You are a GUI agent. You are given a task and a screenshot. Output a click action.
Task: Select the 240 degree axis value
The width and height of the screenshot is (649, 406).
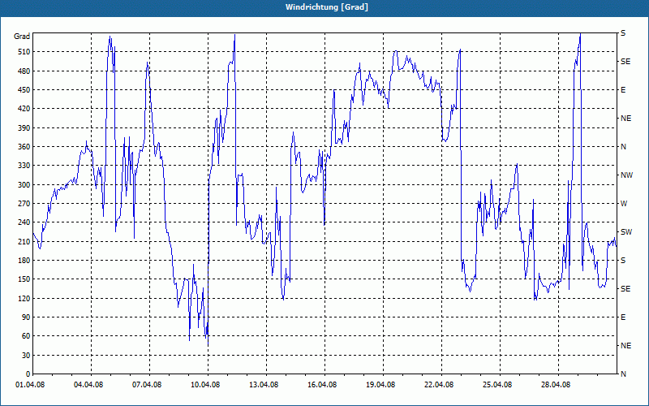(x=24, y=222)
